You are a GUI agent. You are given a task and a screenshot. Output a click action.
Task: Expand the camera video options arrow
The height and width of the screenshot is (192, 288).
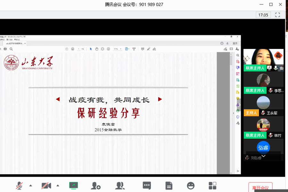click(x=58, y=185)
